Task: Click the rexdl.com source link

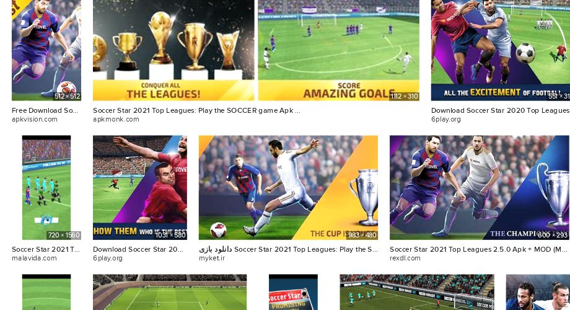Action: pos(405,259)
